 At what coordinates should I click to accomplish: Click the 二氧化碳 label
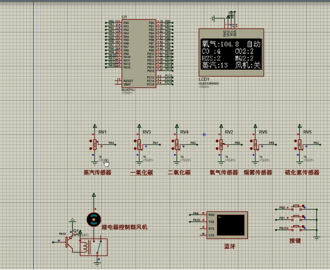click(x=179, y=173)
